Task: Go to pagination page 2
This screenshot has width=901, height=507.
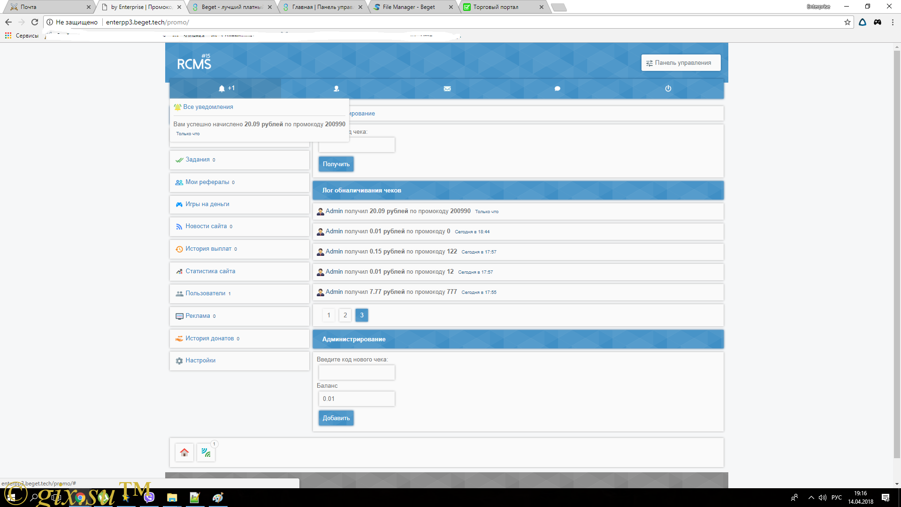Action: pyautogui.click(x=345, y=315)
